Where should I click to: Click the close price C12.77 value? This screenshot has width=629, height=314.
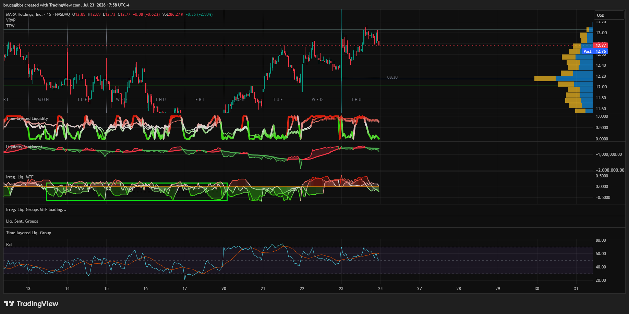tap(124, 14)
